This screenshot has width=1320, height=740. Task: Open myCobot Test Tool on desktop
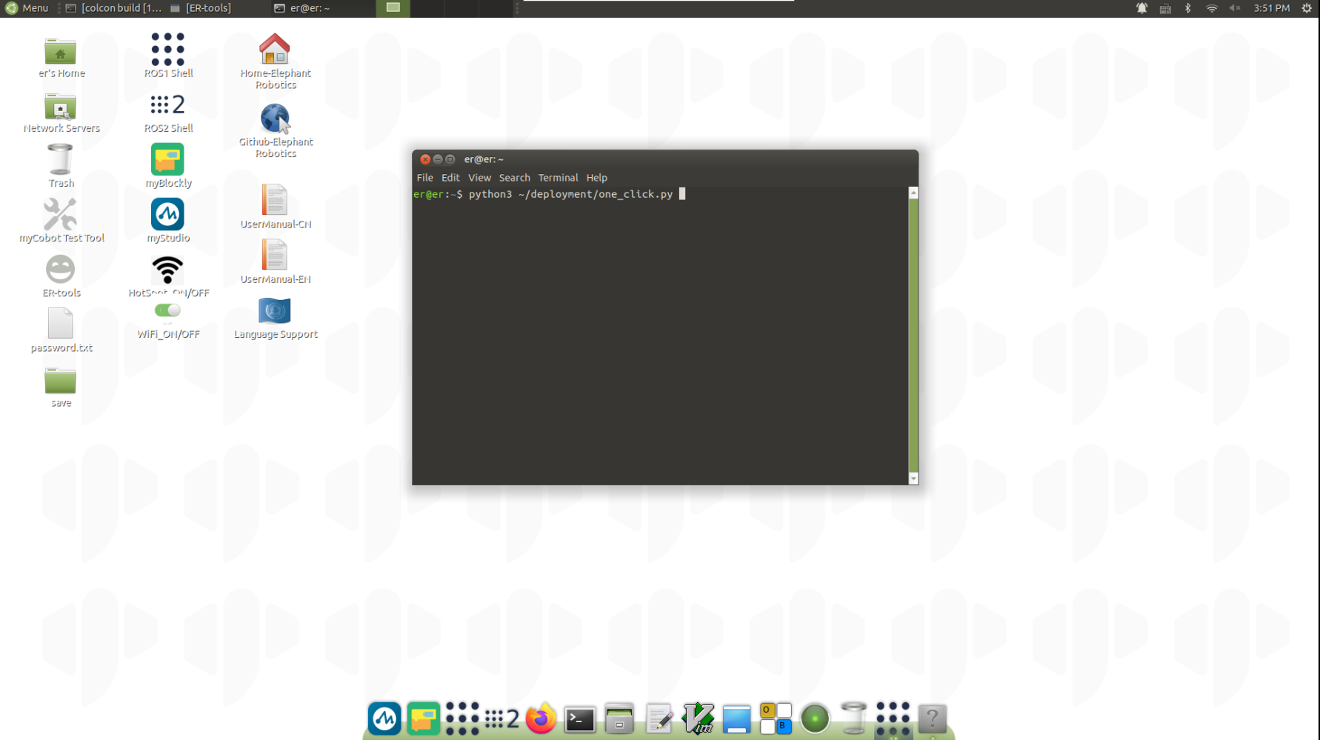coord(60,215)
